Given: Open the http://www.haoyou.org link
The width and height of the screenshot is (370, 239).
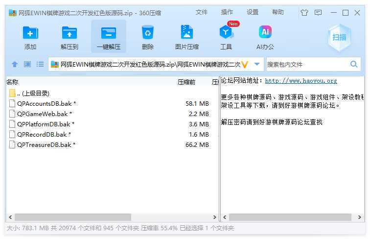Looking at the screenshot, I should click(x=301, y=81).
